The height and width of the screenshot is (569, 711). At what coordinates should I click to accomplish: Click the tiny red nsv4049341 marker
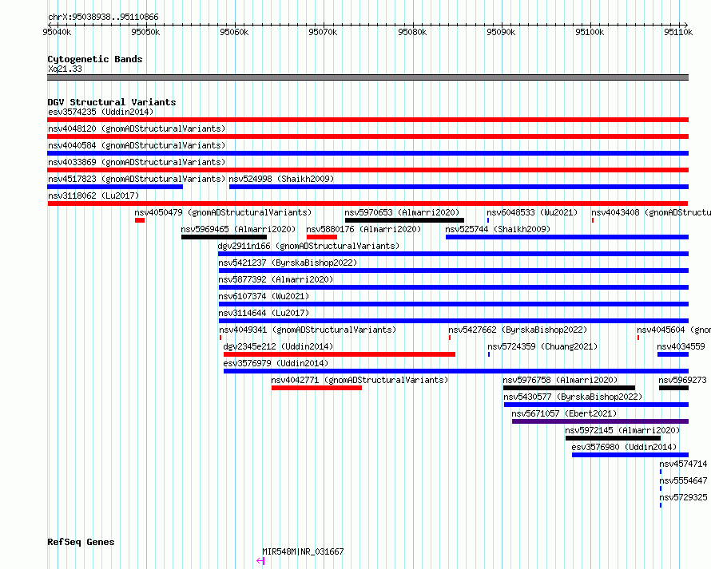point(220,338)
